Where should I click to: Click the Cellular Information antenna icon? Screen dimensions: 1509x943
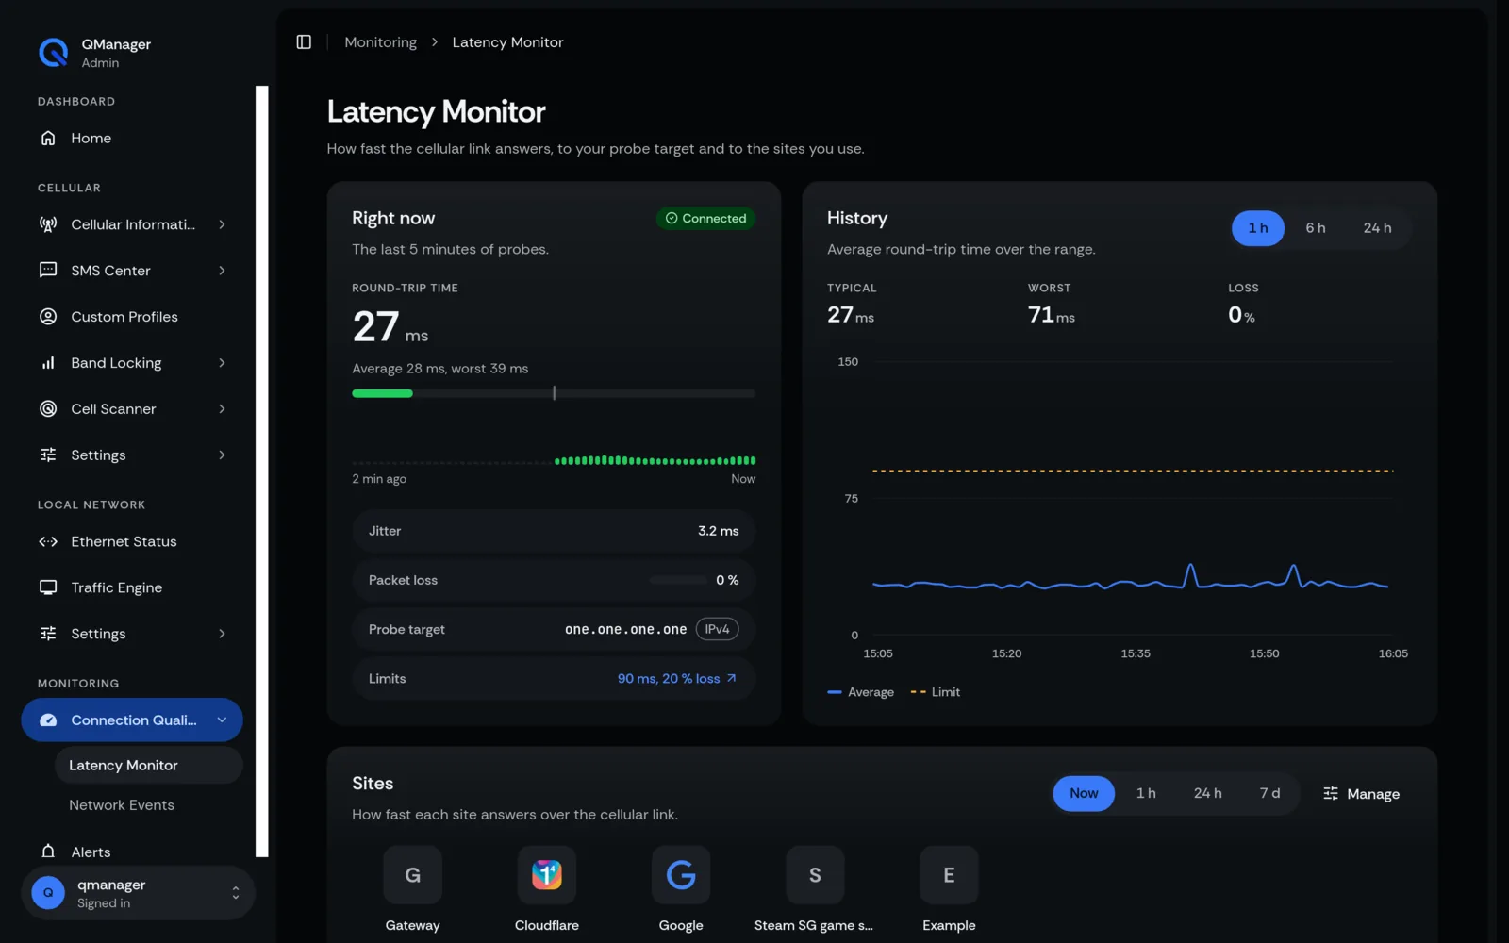click(x=48, y=224)
